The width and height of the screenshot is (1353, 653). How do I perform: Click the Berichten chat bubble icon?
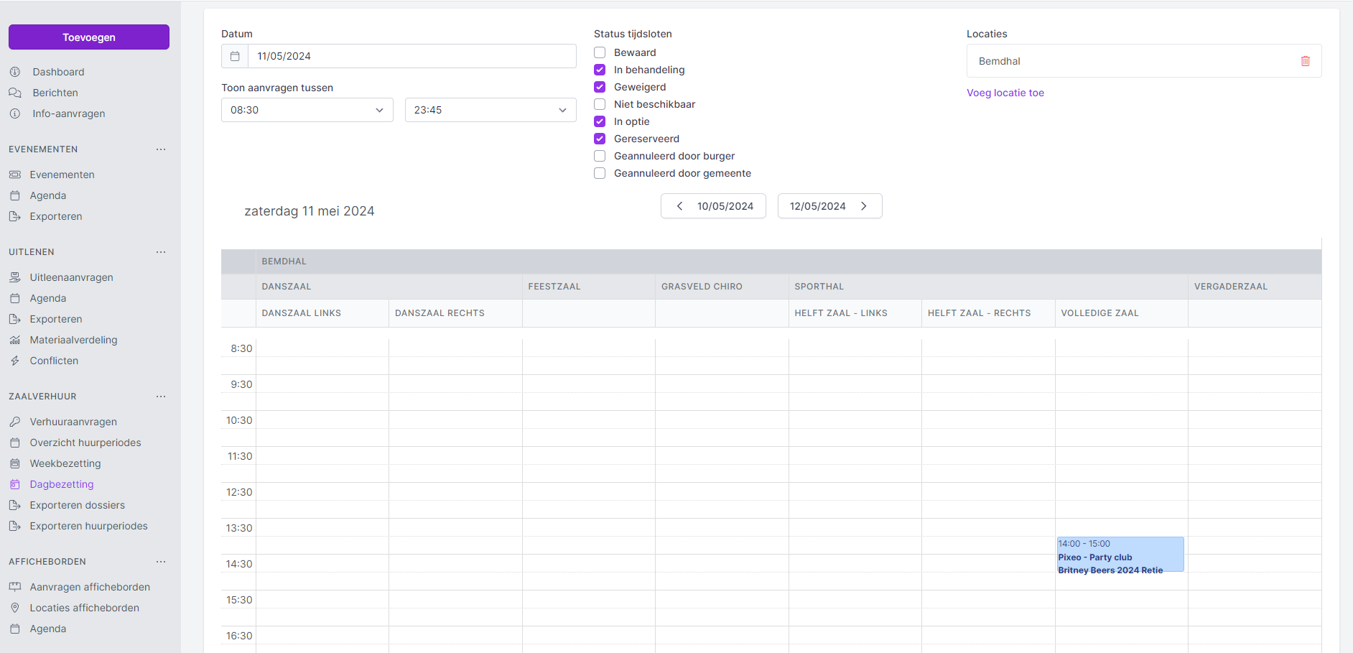pyautogui.click(x=15, y=93)
